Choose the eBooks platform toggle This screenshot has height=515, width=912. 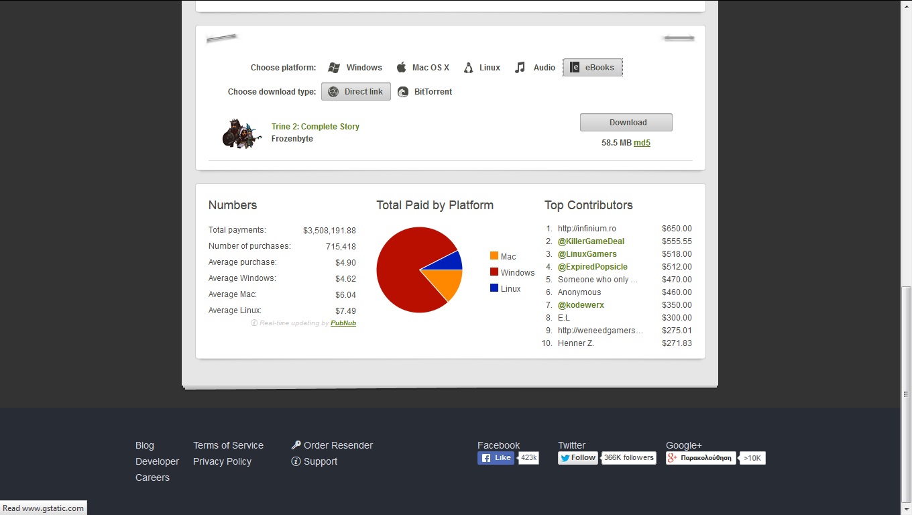[x=593, y=67]
